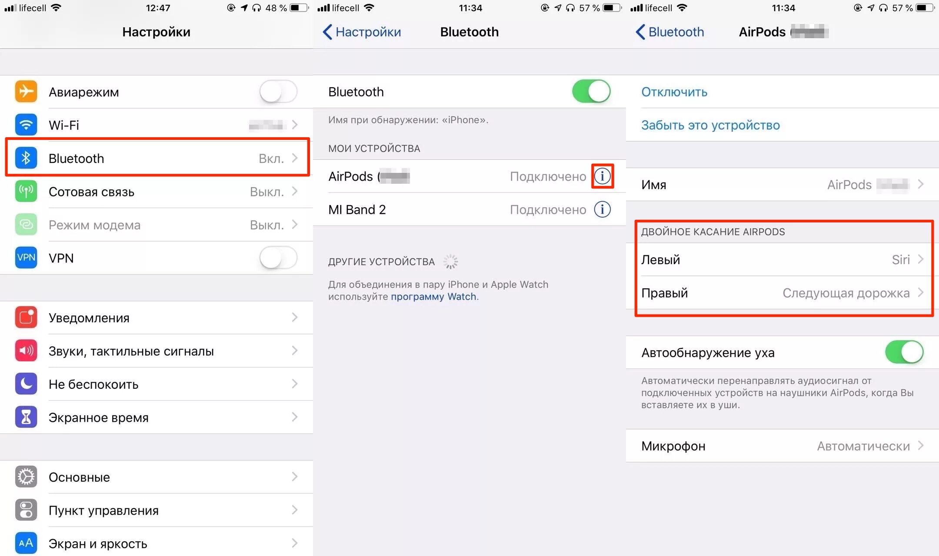The width and height of the screenshot is (939, 556).
Task: Tap AirPods name field to rename
Action: (x=782, y=185)
